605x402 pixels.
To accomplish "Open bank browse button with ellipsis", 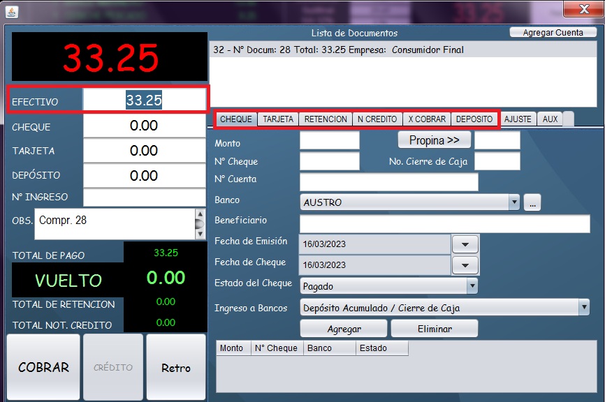I will [532, 203].
